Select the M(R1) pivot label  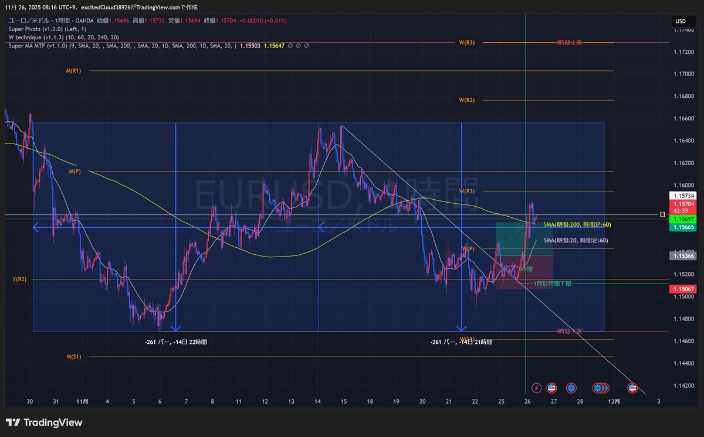pos(73,71)
